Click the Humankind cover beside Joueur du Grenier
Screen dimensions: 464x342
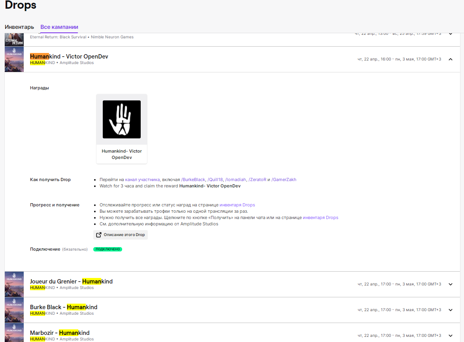coord(14,284)
